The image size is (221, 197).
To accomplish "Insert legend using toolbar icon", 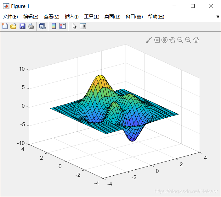I will click(62, 26).
